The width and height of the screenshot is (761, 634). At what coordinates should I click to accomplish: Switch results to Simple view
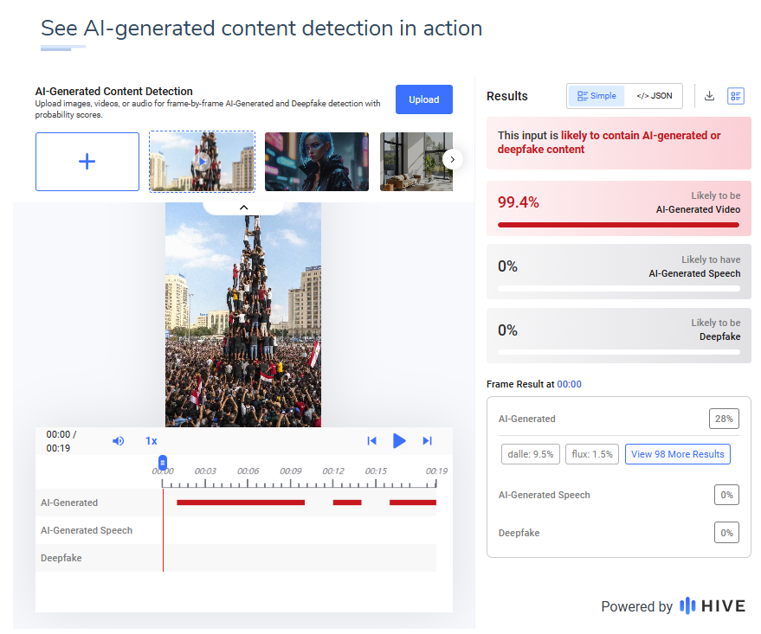coord(597,95)
